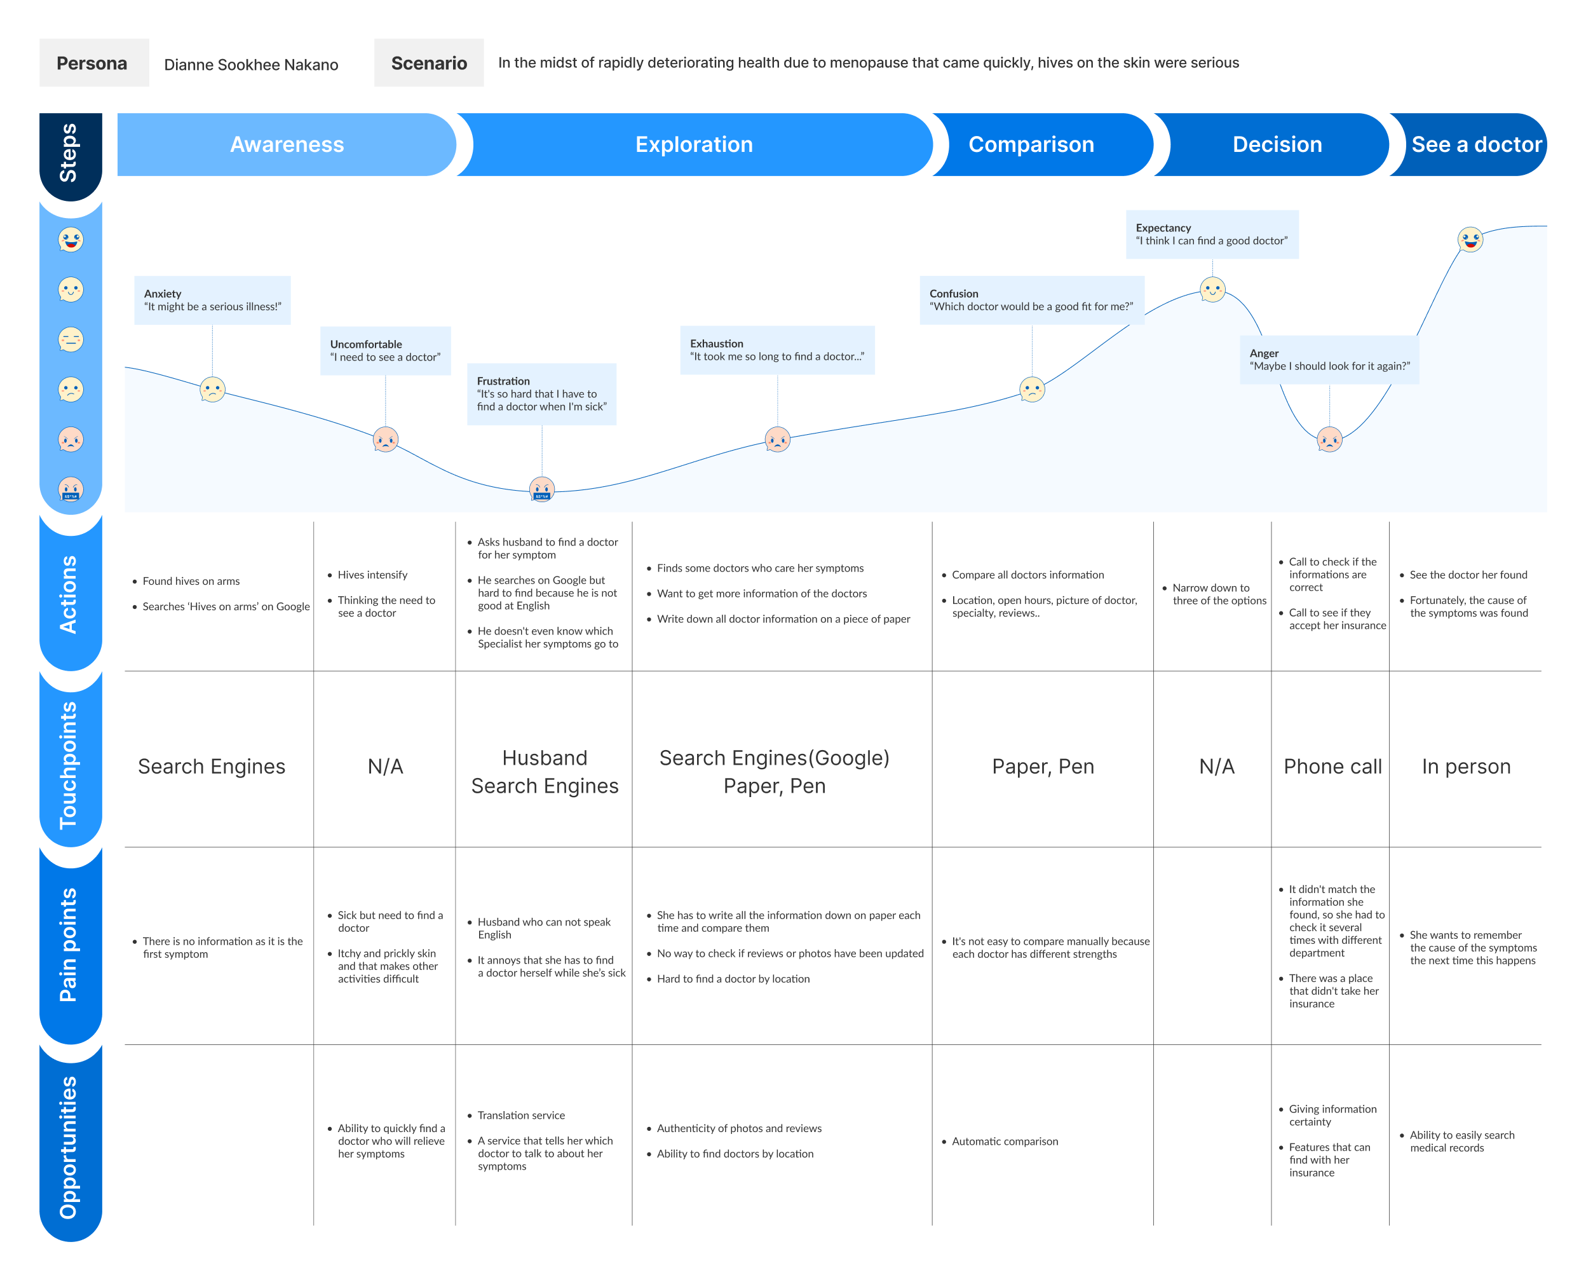Click the Persona label box
Image resolution: width=1586 pixels, height=1277 pixels.
pyautogui.click(x=93, y=64)
